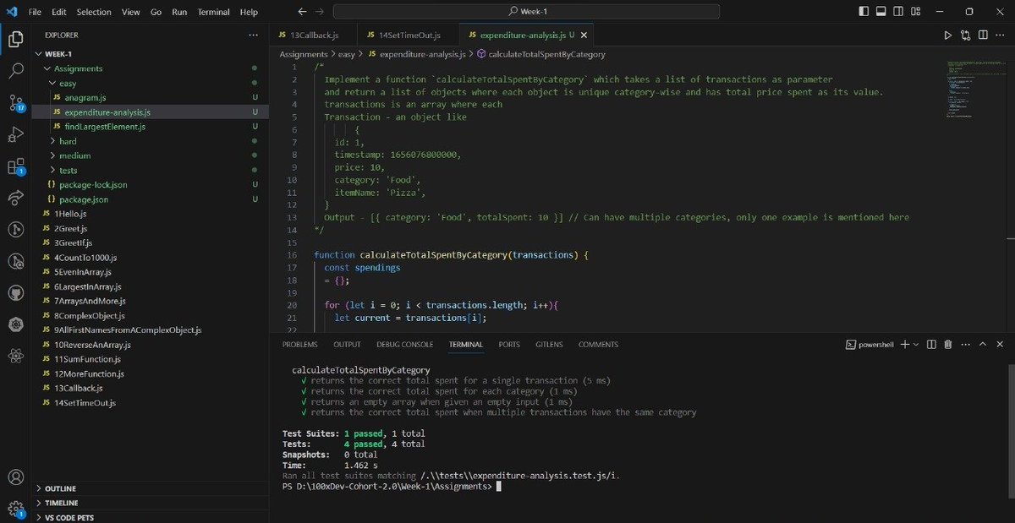Open the Explorer view in activity bar

[15, 39]
